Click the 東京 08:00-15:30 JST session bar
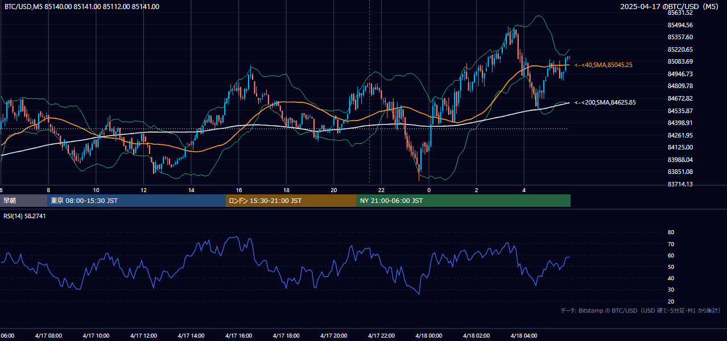Viewport: 727px width, 341px height. pyautogui.click(x=137, y=201)
